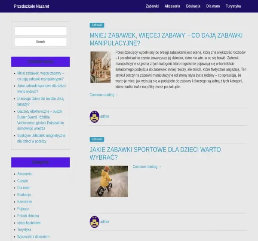This screenshot has height=241, width=258.
Task: Click the Search button
Action: point(40,42)
